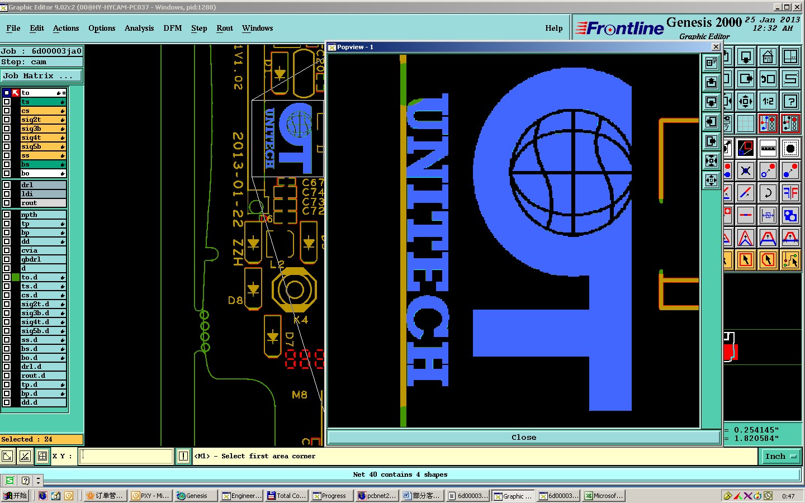Viewport: 805px width, 503px height.
Task: Open the XY grid window icon
Action: 790,56
